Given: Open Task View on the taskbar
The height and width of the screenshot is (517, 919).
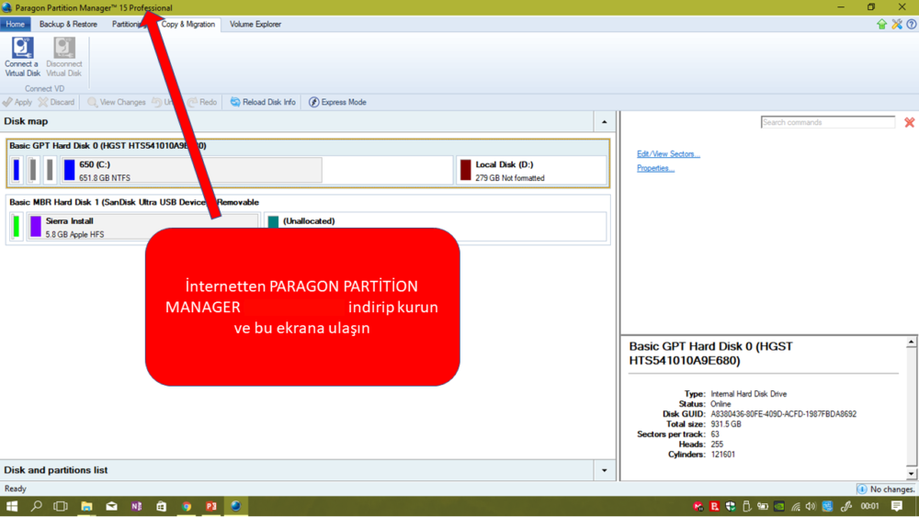Looking at the screenshot, I should pyautogui.click(x=61, y=507).
